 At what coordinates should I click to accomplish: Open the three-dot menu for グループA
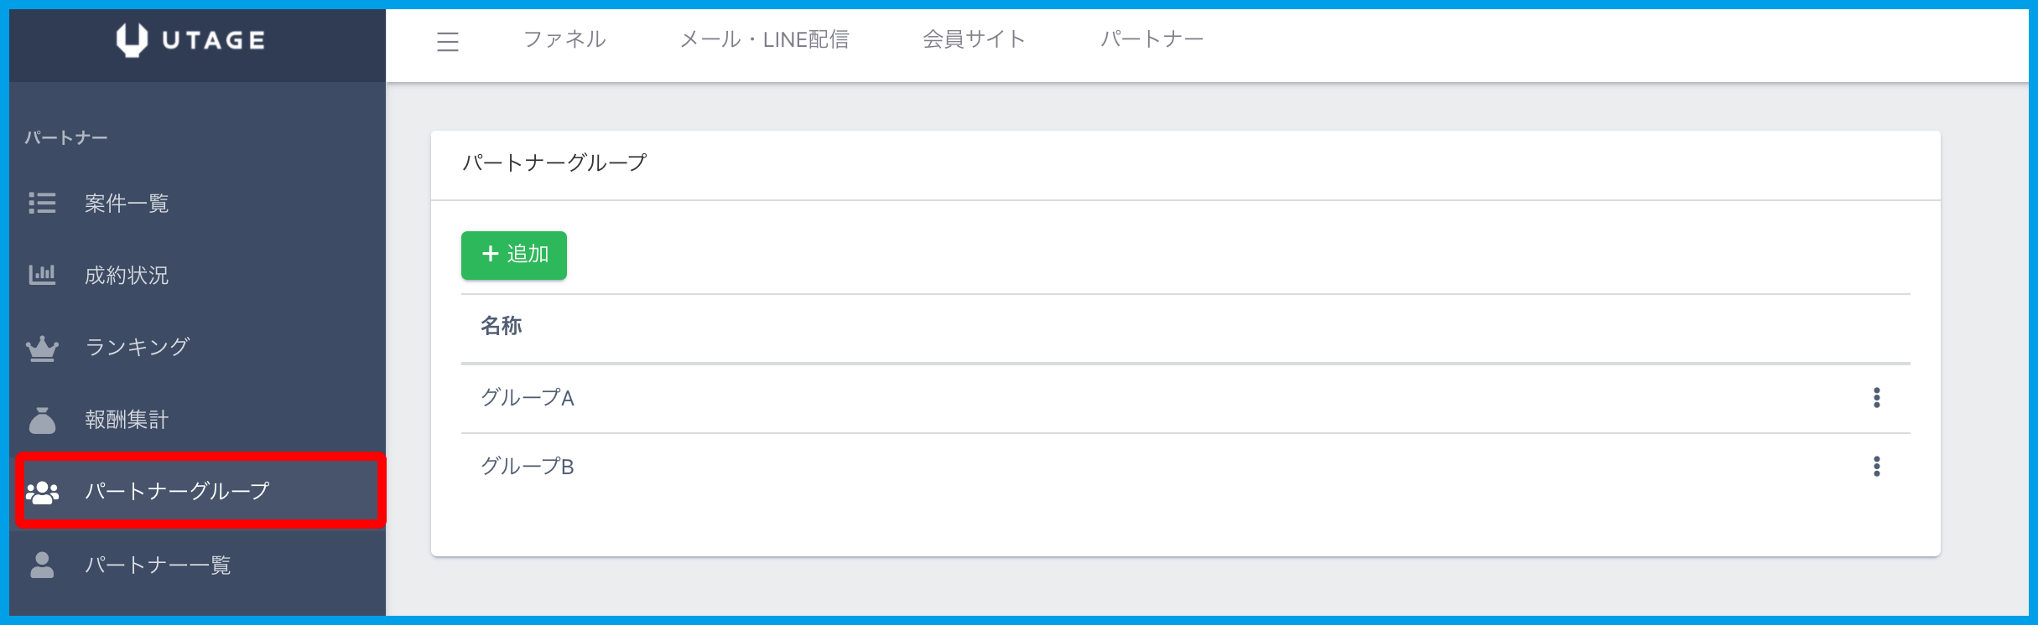pyautogui.click(x=1876, y=398)
